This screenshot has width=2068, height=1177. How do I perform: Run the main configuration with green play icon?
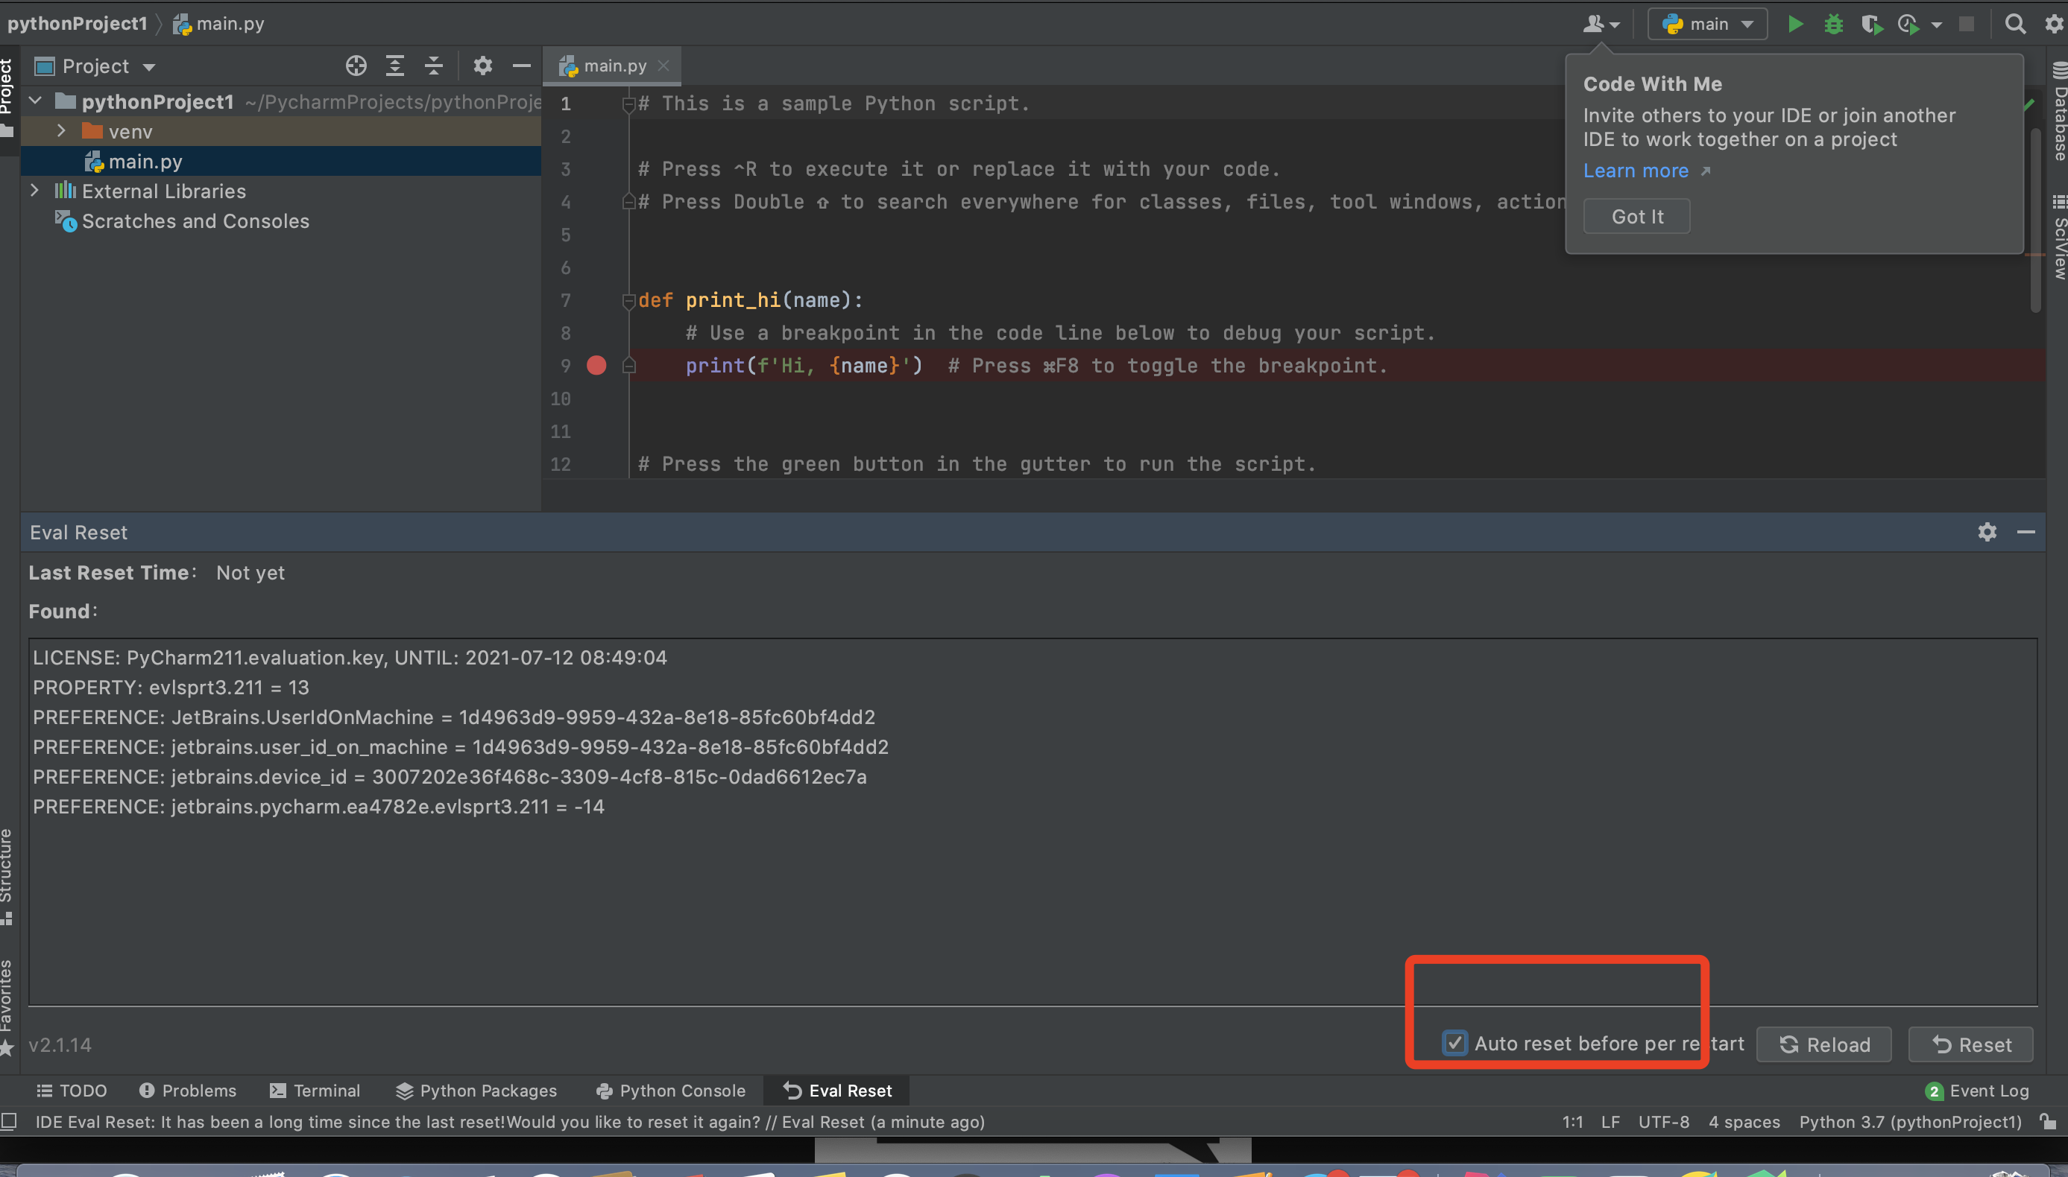(x=1794, y=25)
